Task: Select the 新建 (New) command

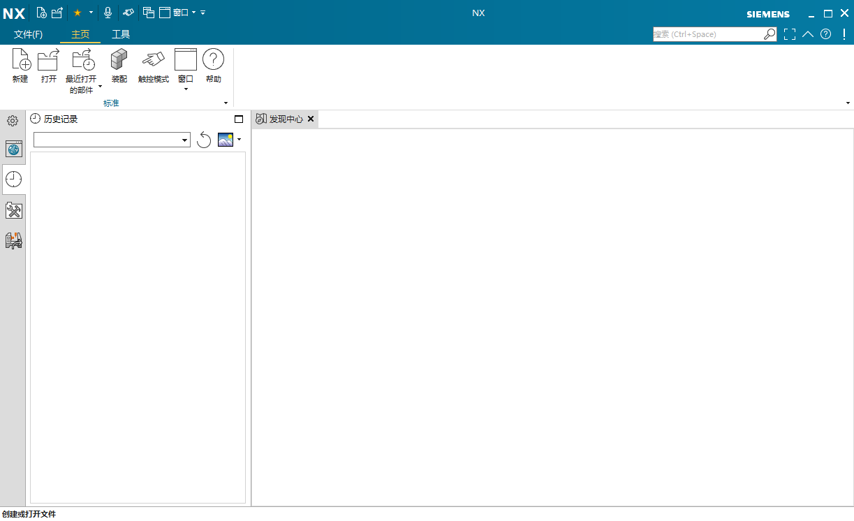Action: tap(20, 66)
